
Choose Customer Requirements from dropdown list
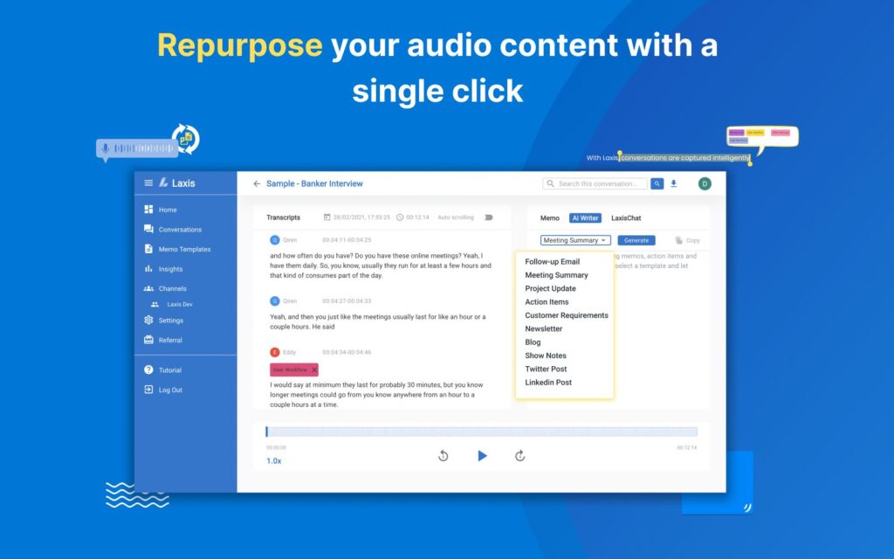tap(566, 315)
